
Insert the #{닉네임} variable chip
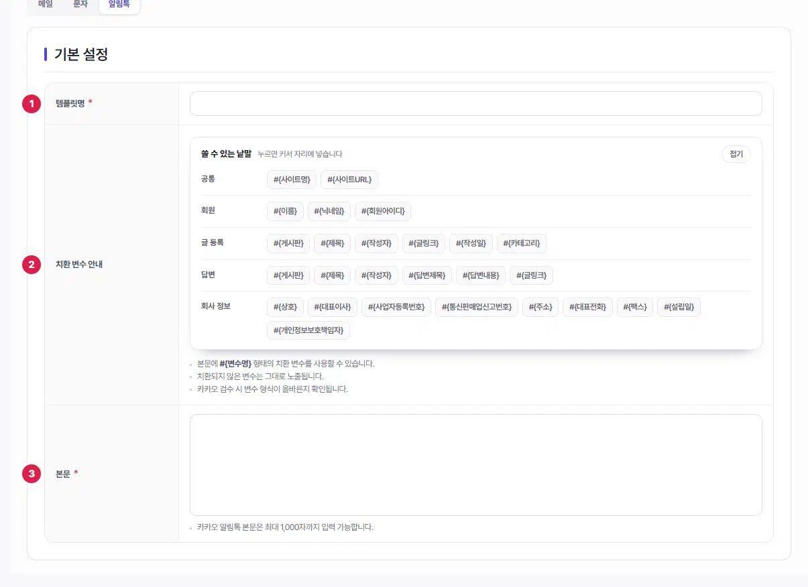point(329,211)
